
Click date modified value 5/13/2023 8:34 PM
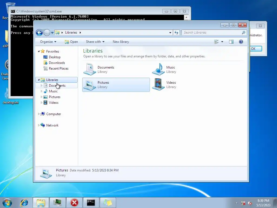[x=105, y=170]
